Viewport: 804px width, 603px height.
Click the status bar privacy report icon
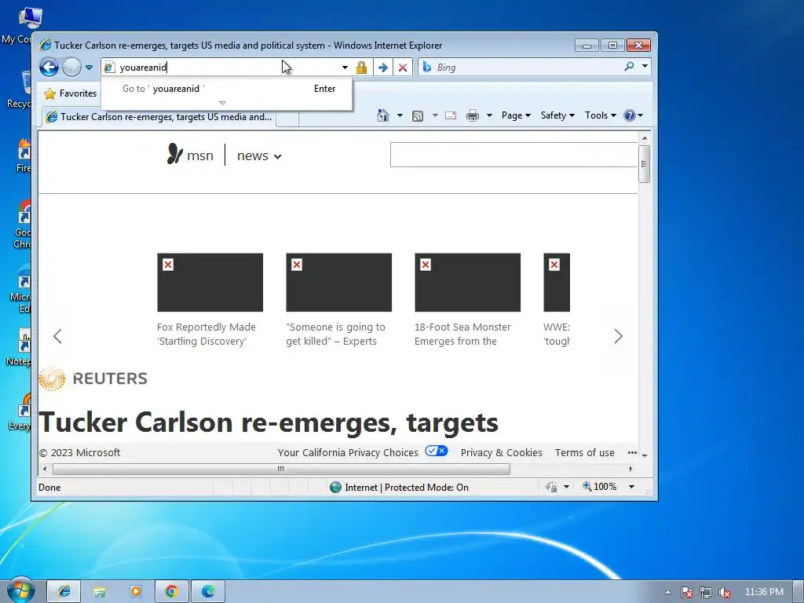pos(552,487)
